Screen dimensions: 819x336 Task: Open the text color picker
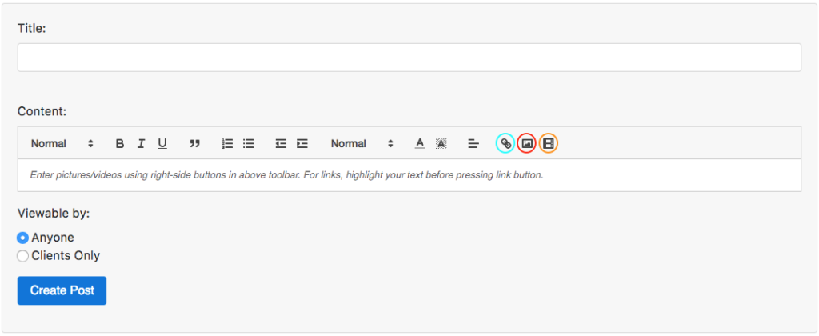click(420, 144)
